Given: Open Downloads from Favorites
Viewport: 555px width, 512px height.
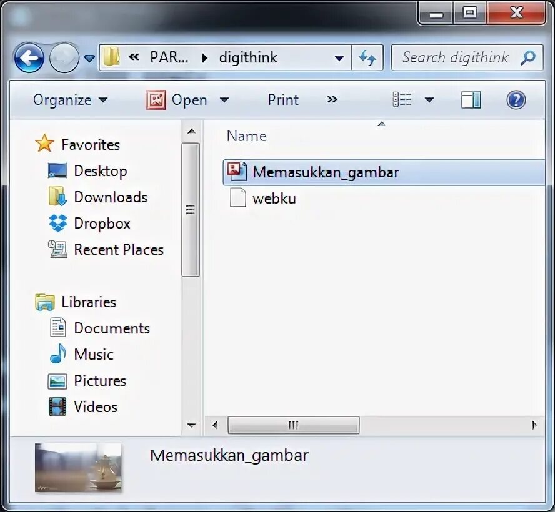Looking at the screenshot, I should pos(111,197).
